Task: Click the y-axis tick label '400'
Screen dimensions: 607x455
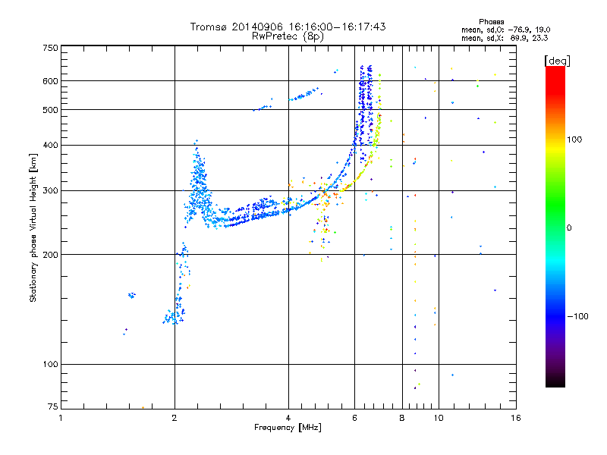Action: [x=50, y=146]
